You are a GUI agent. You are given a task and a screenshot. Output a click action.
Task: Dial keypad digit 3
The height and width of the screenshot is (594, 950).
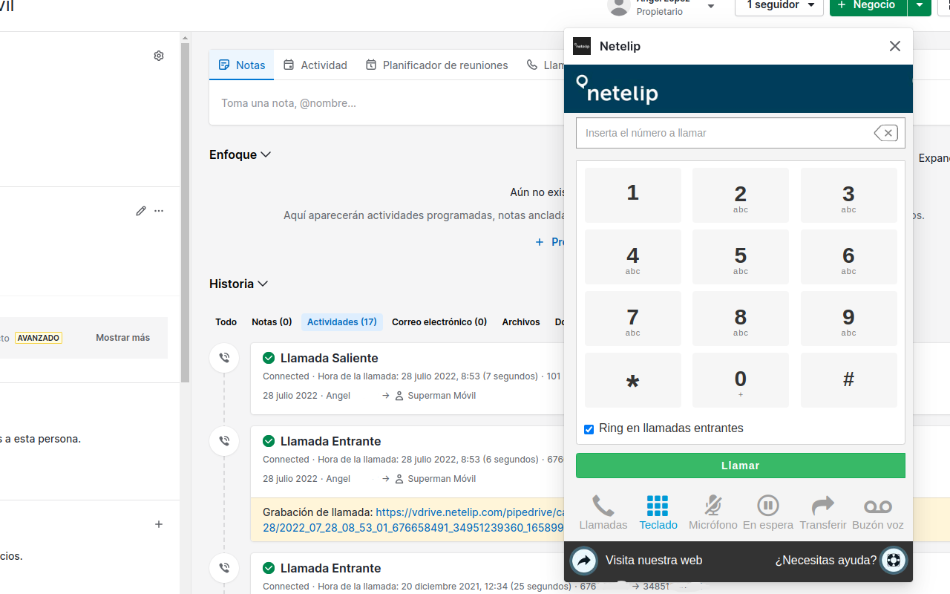[849, 195]
